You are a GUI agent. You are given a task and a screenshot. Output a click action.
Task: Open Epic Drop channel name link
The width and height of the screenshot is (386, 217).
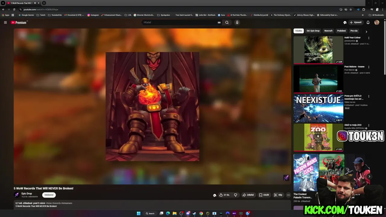[x=27, y=193]
